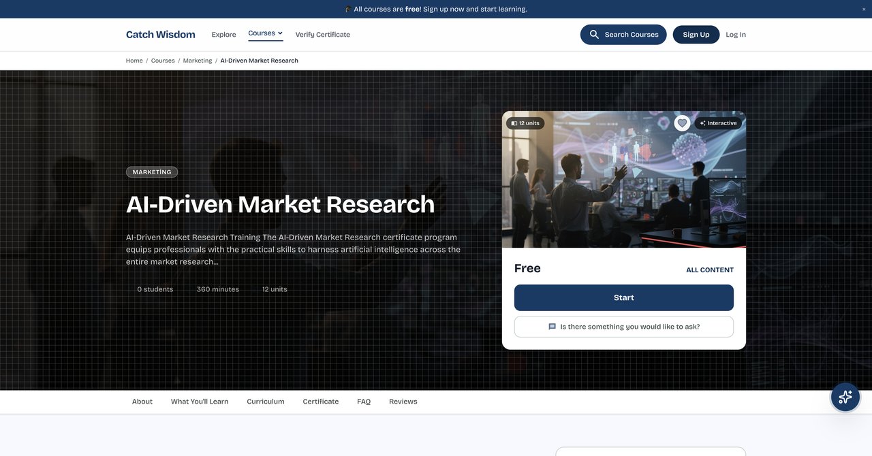The height and width of the screenshot is (456, 872).
Task: Click the Sign Up button
Action: (x=696, y=35)
